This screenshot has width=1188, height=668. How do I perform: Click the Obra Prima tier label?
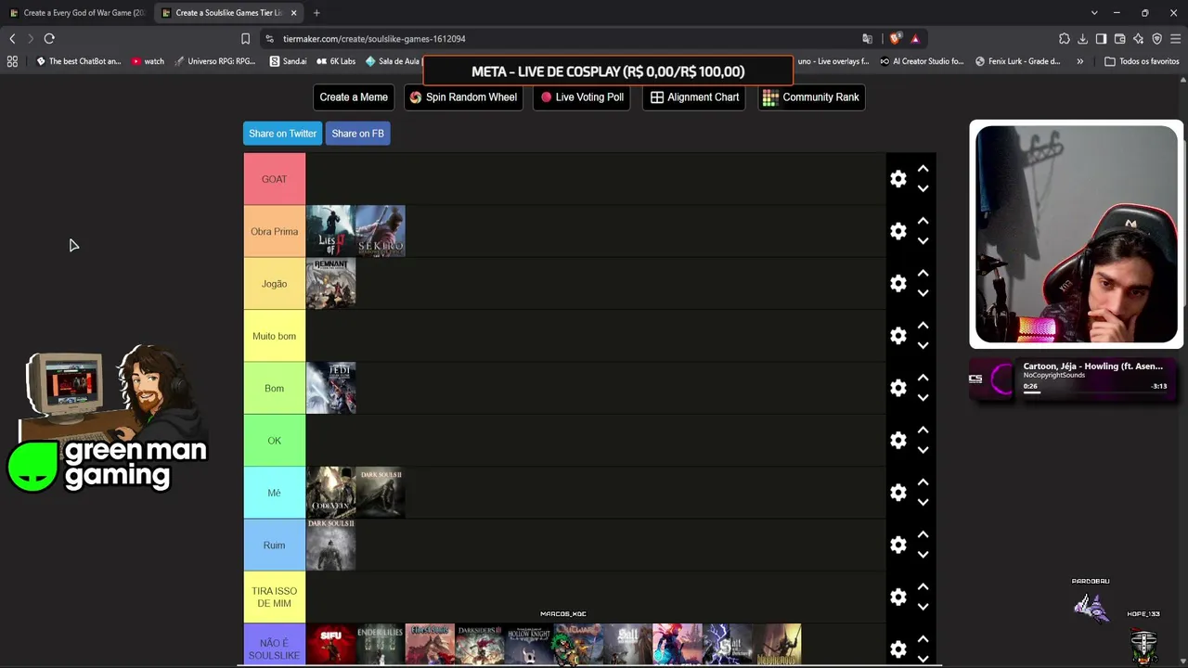tap(275, 231)
